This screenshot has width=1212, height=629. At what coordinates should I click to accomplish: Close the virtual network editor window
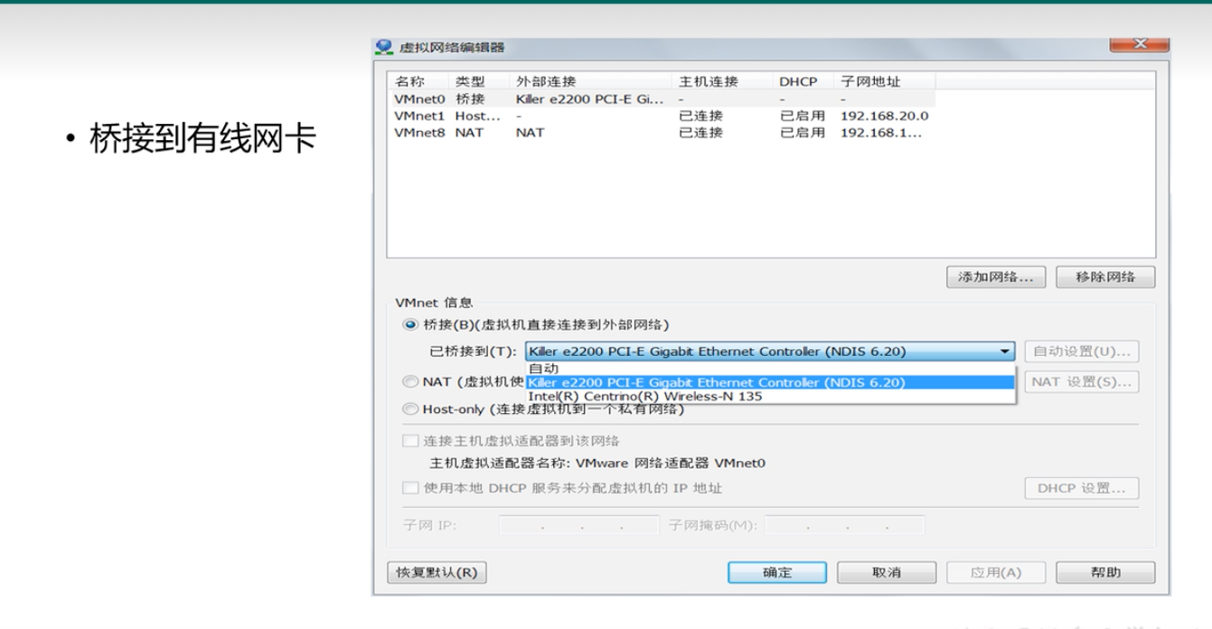tap(1139, 44)
